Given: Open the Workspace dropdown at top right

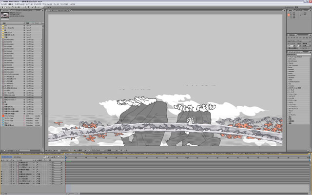Looking at the screenshot, I should 303,7.
